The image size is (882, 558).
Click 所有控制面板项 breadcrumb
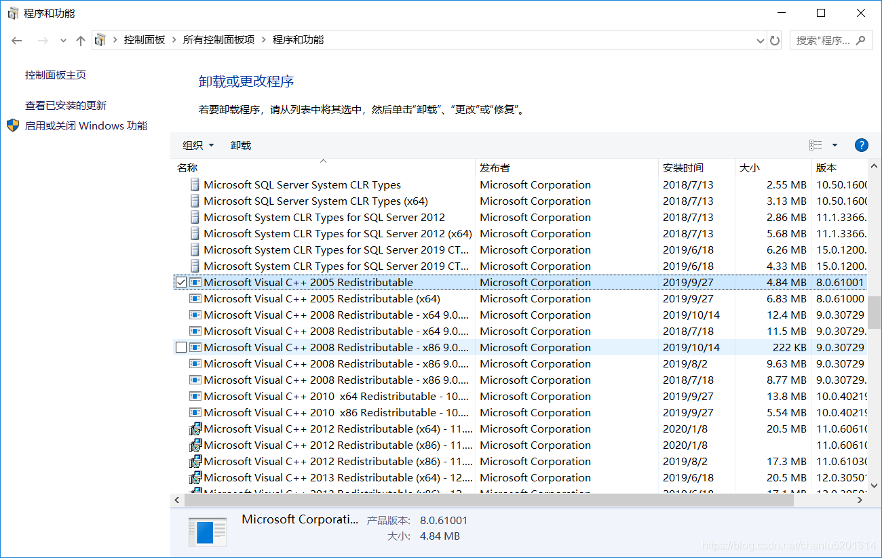tap(218, 40)
